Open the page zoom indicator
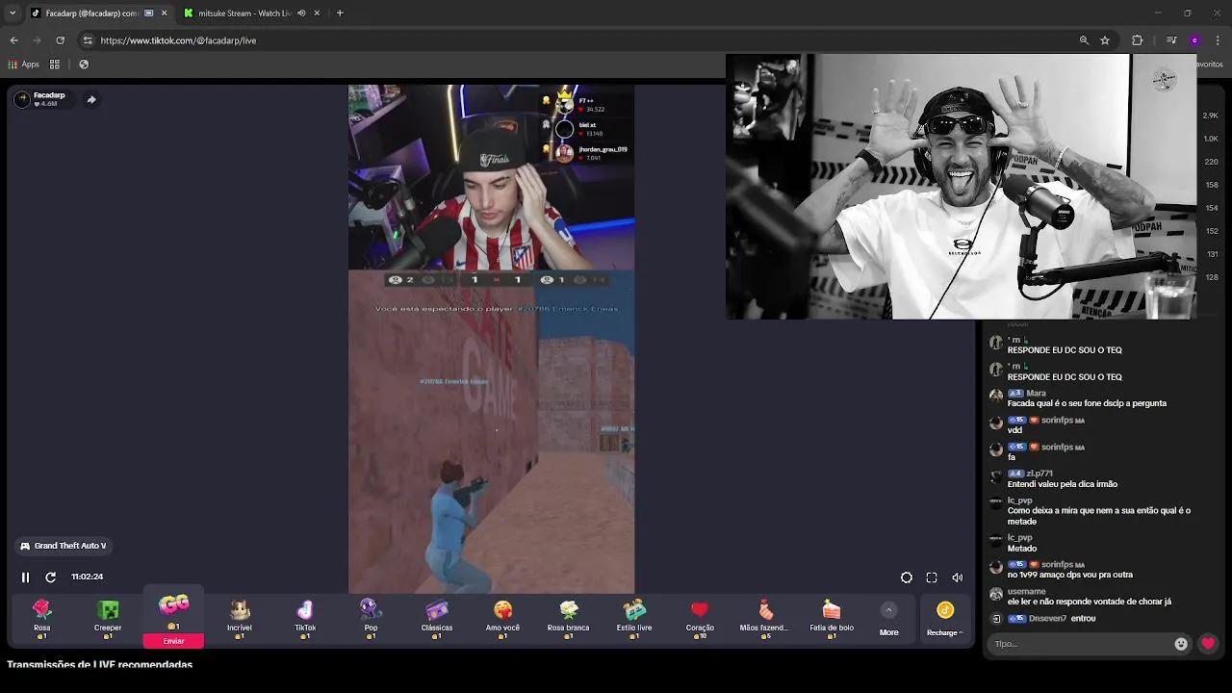Image resolution: width=1232 pixels, height=693 pixels. [1084, 40]
